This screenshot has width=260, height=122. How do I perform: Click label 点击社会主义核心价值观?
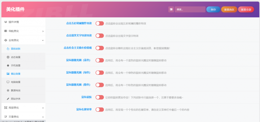click(x=78, y=48)
